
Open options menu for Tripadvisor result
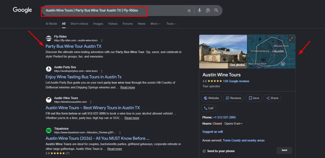[120, 132]
